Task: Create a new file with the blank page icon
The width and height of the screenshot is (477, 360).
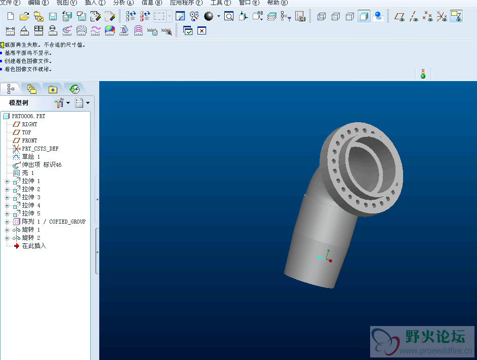Action: [x=10, y=16]
